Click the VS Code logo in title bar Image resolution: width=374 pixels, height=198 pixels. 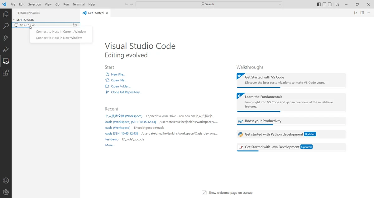(4, 4)
